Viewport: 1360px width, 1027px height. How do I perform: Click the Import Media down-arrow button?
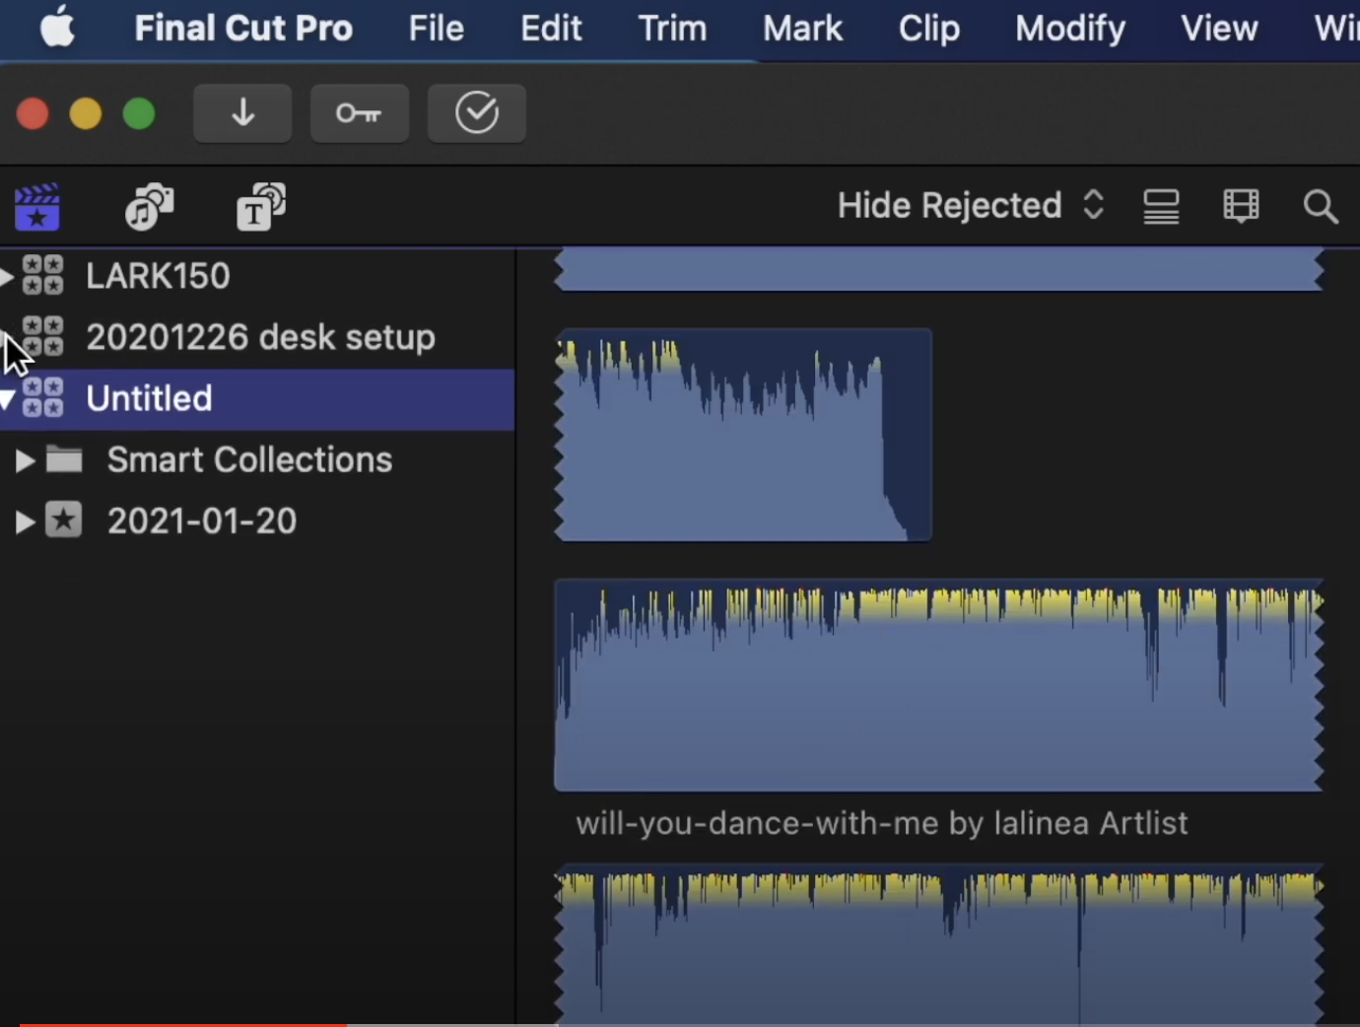(242, 113)
